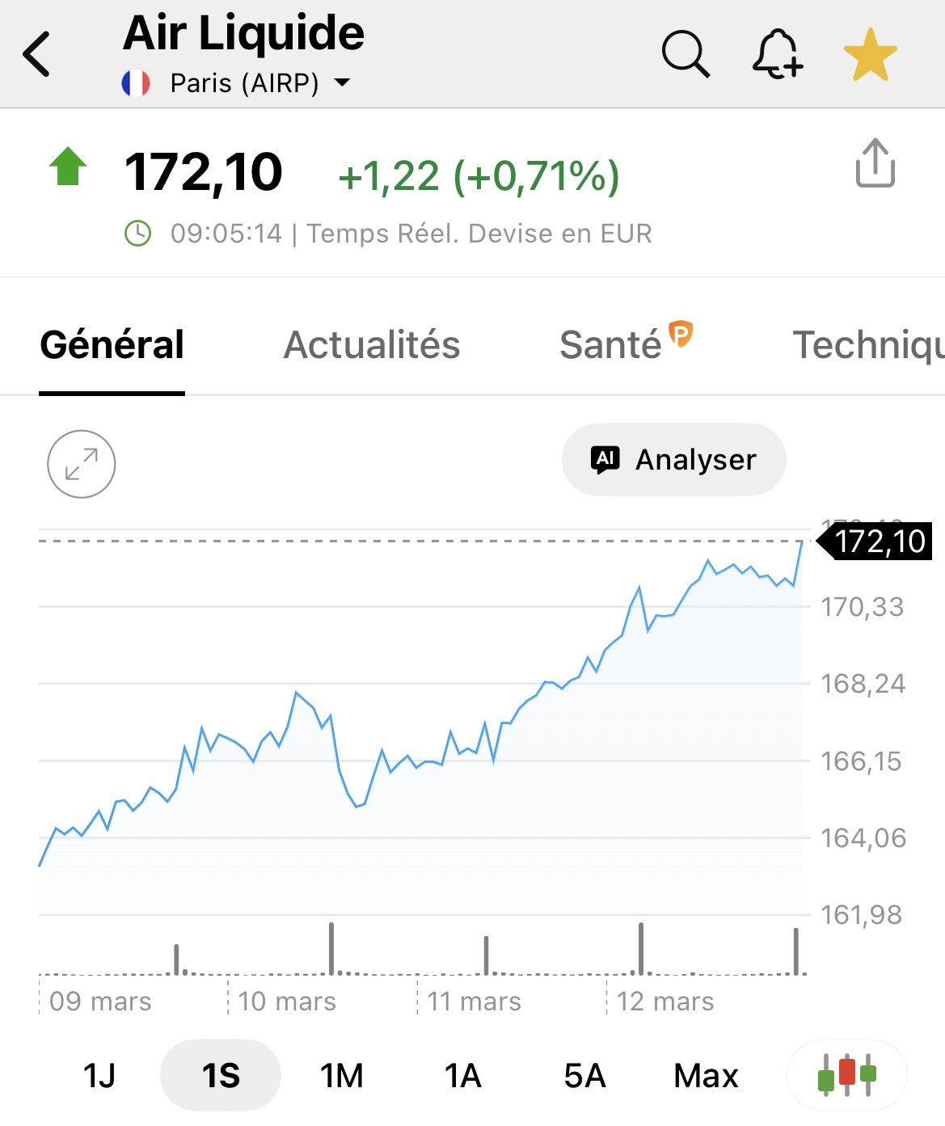Tap the 172,10 current price marker
The height and width of the screenshot is (1126, 945).
click(879, 542)
